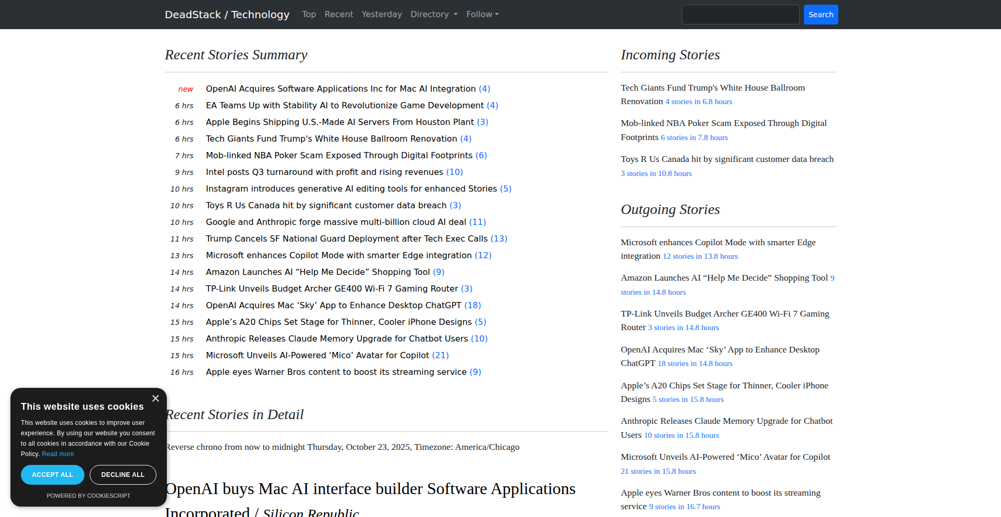Click the Accept All cookies button
The height and width of the screenshot is (517, 1001).
click(53, 475)
